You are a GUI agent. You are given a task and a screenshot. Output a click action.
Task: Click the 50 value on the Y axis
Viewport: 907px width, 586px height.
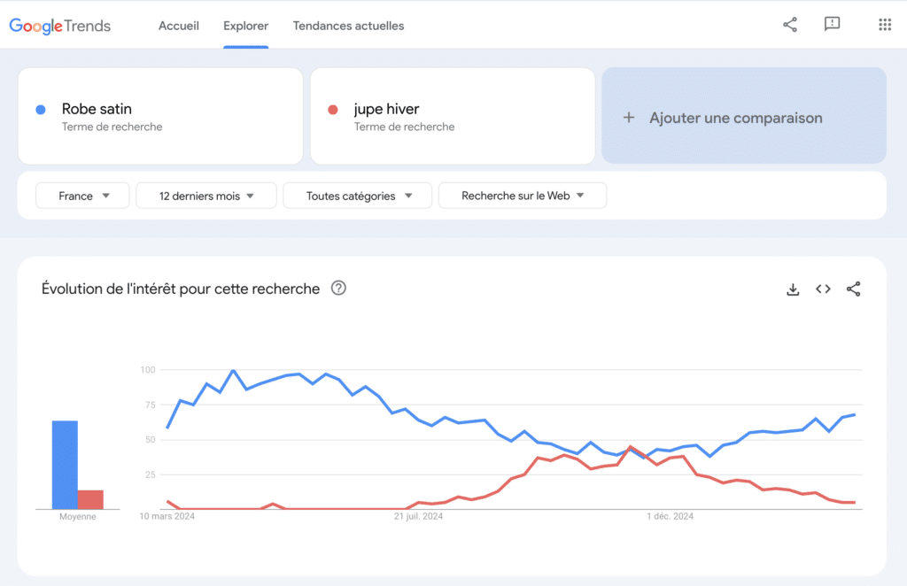[x=151, y=440]
